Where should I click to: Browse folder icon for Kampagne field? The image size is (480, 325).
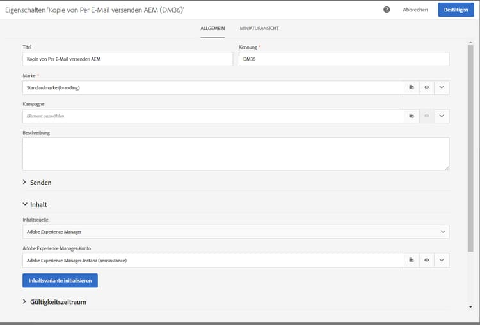pyautogui.click(x=412, y=116)
